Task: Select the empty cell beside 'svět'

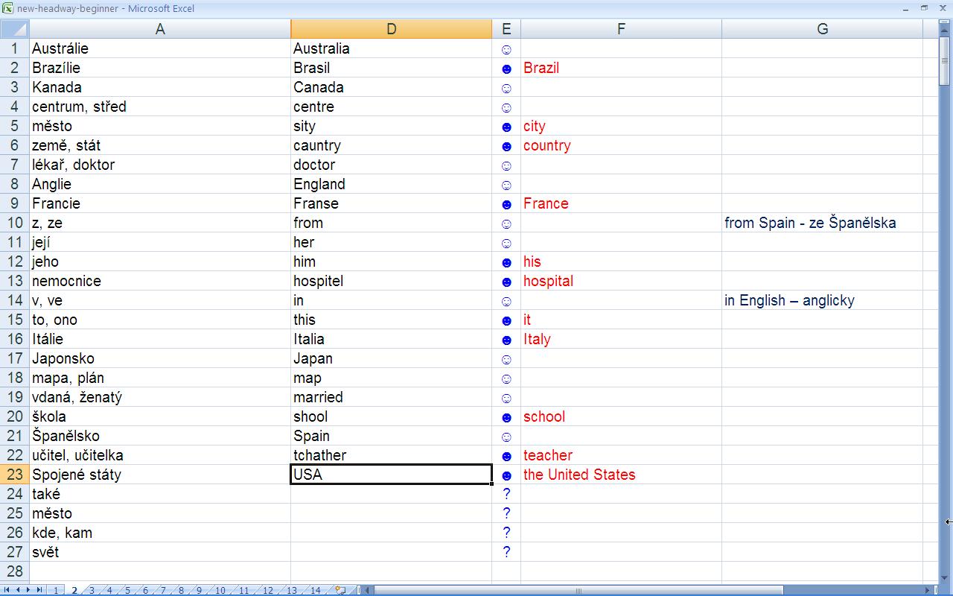Action: 391,552
